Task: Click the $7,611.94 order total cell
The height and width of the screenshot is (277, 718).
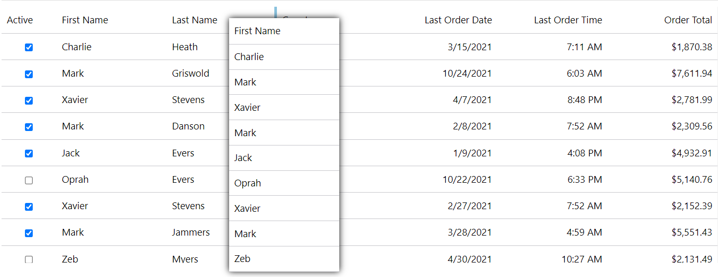Action: point(692,74)
